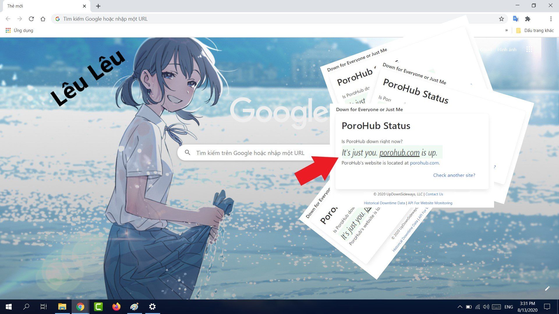Click the browser back arrow
This screenshot has height=314, width=559.
[x=8, y=19]
